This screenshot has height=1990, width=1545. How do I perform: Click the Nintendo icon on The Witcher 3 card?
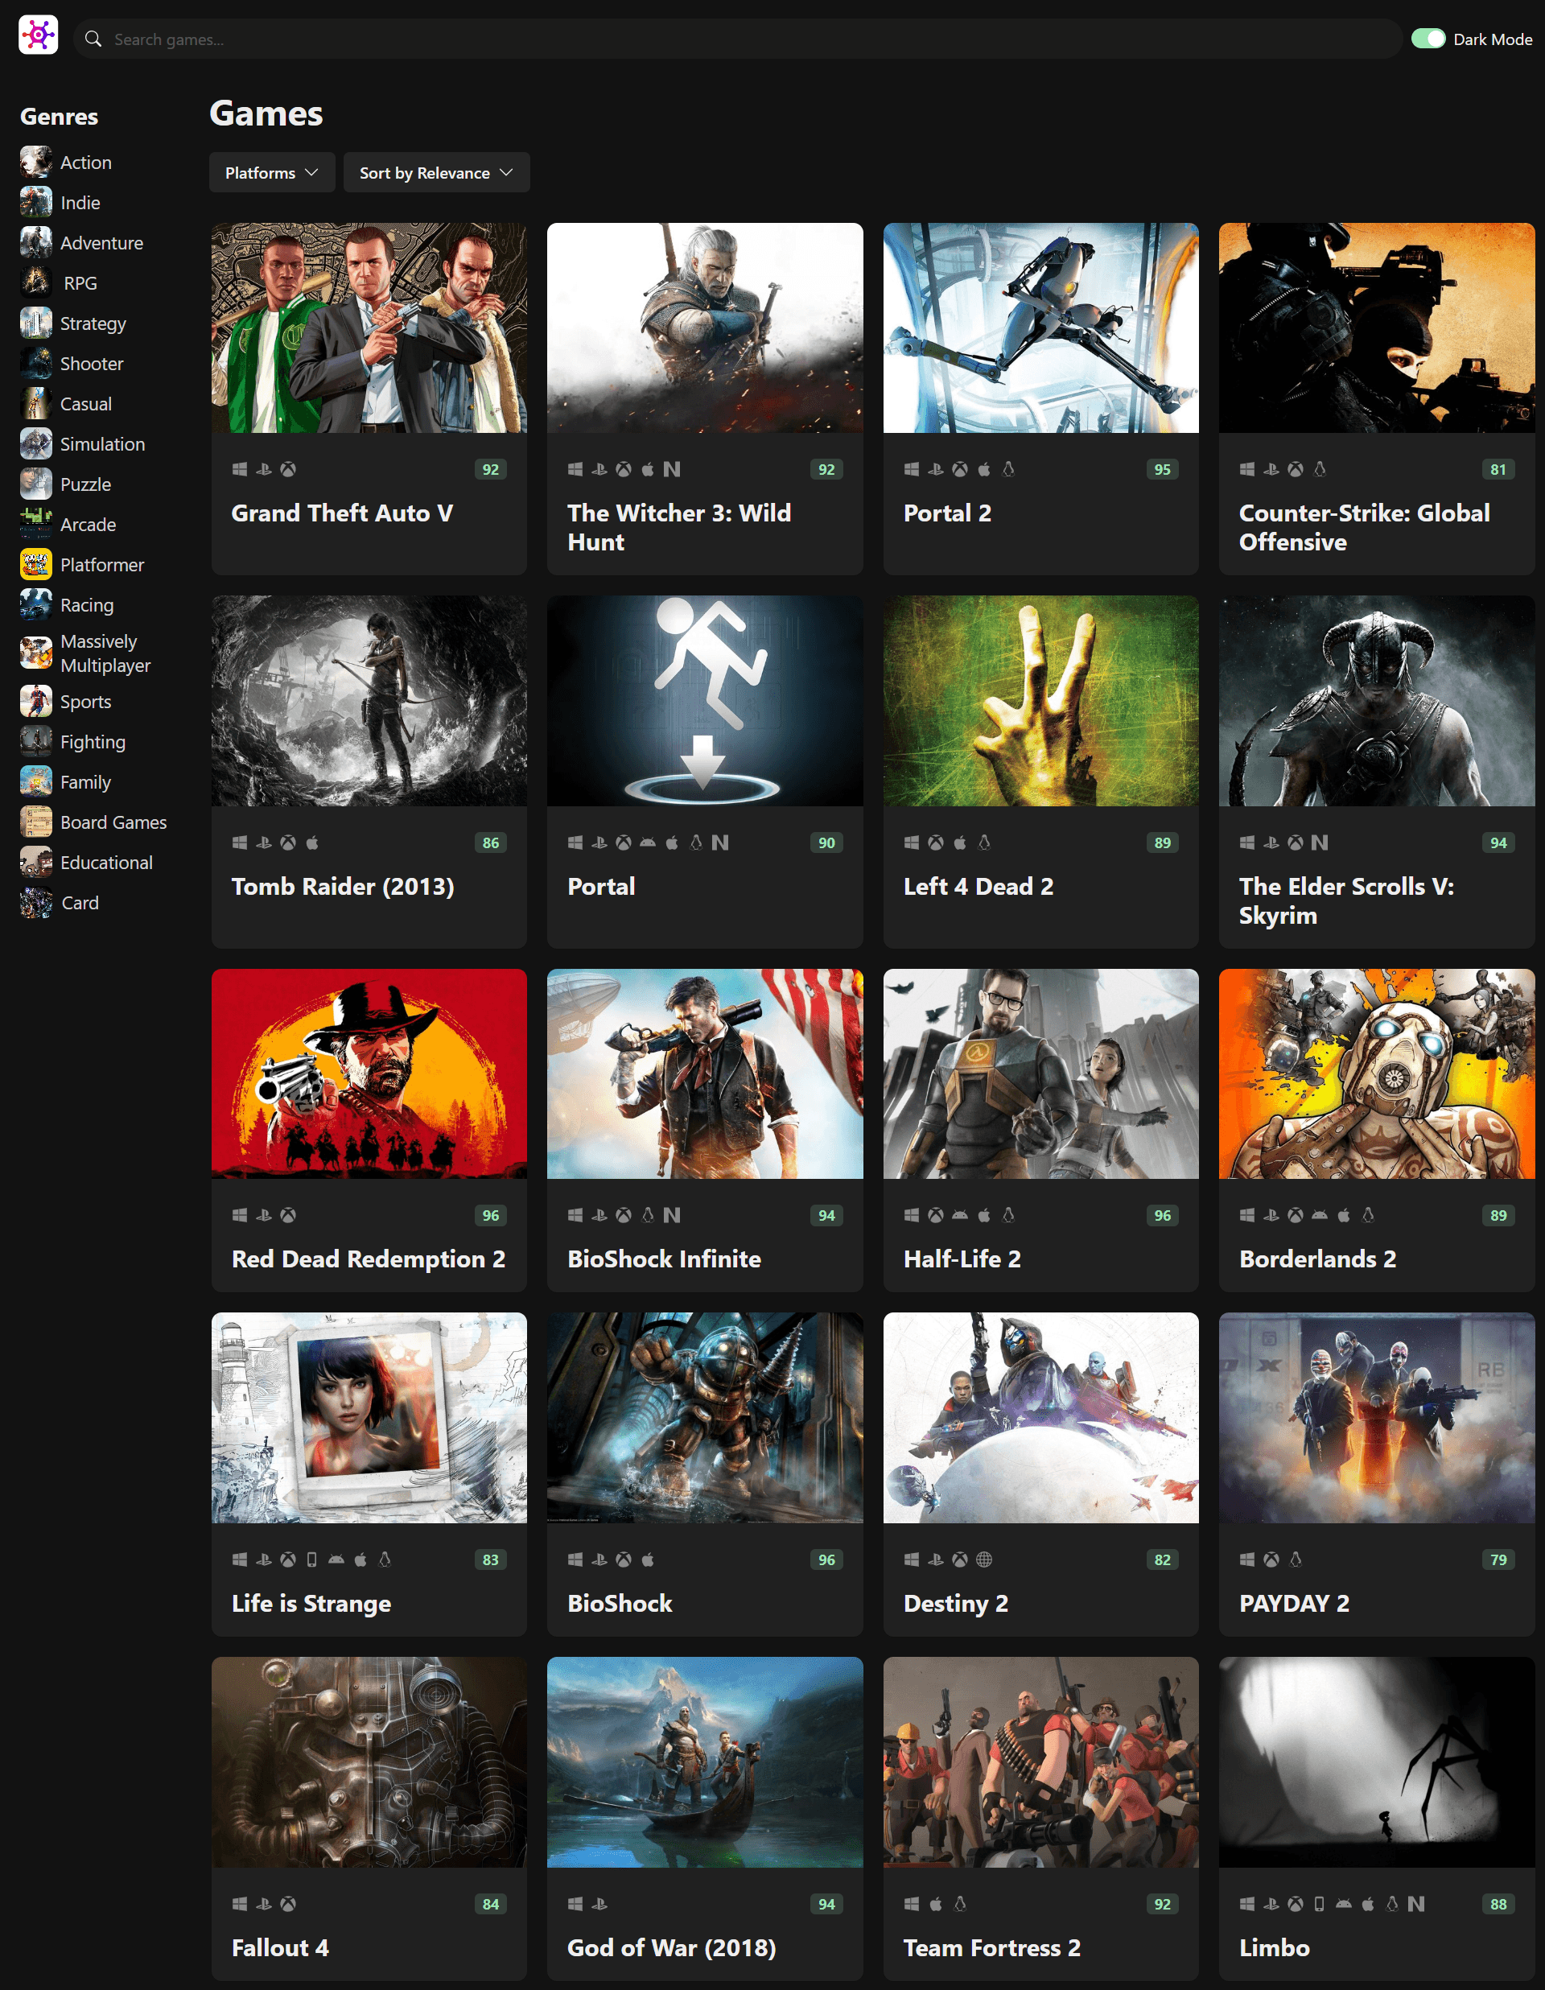click(671, 468)
